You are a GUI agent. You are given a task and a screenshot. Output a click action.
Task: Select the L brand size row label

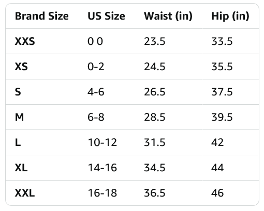pos(18,142)
